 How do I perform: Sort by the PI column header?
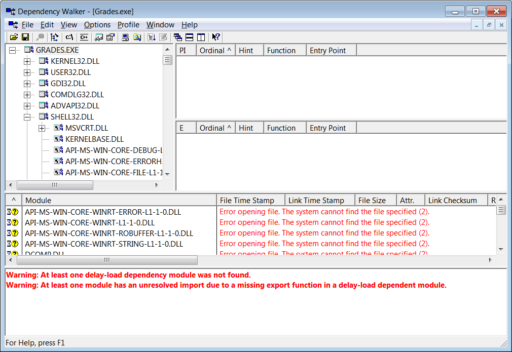(186, 51)
